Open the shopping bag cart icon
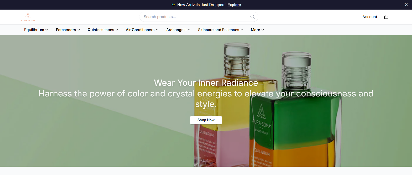 point(386,17)
